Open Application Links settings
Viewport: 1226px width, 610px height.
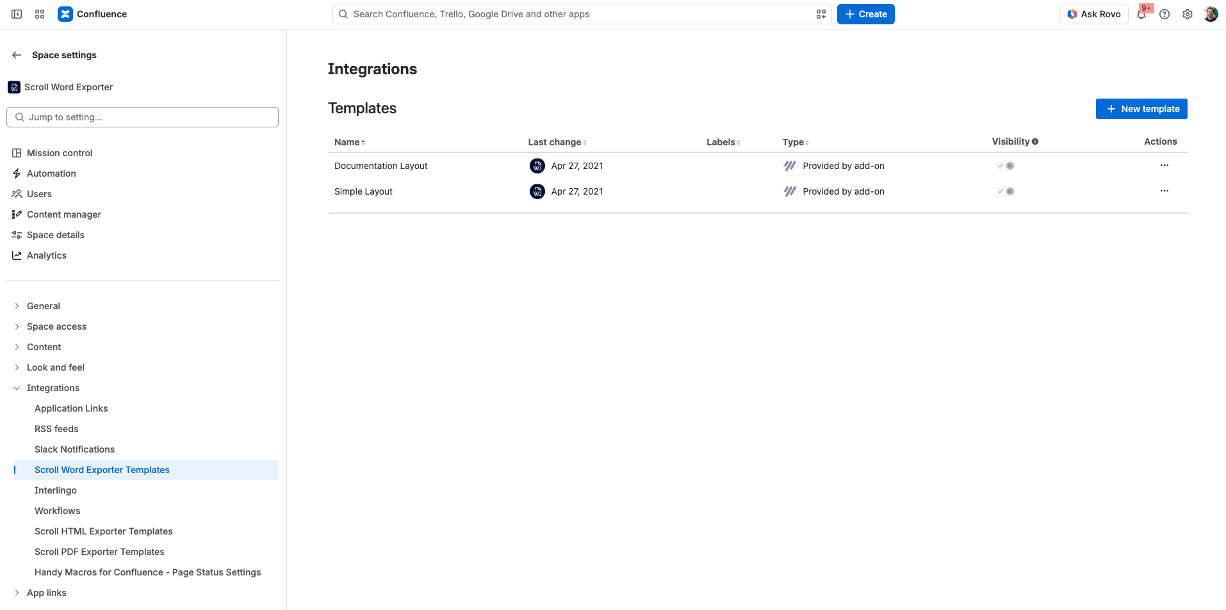[x=71, y=408]
